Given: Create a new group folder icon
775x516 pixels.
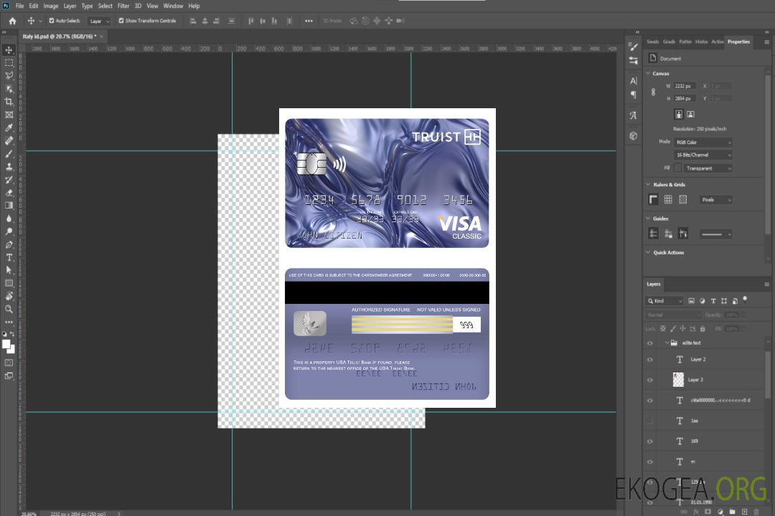Looking at the screenshot, I should coord(732,512).
